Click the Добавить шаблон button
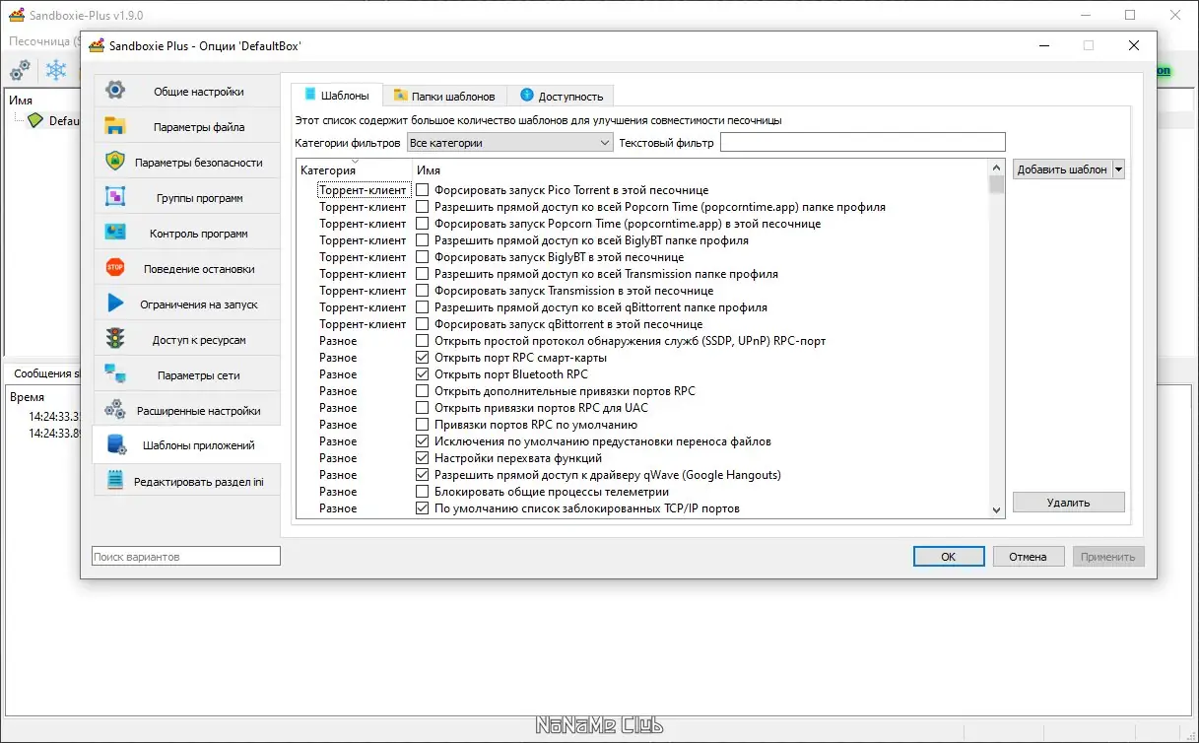1199x743 pixels. [x=1062, y=169]
